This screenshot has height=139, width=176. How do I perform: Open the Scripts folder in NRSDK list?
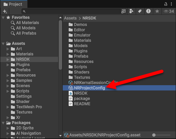coord(78,67)
